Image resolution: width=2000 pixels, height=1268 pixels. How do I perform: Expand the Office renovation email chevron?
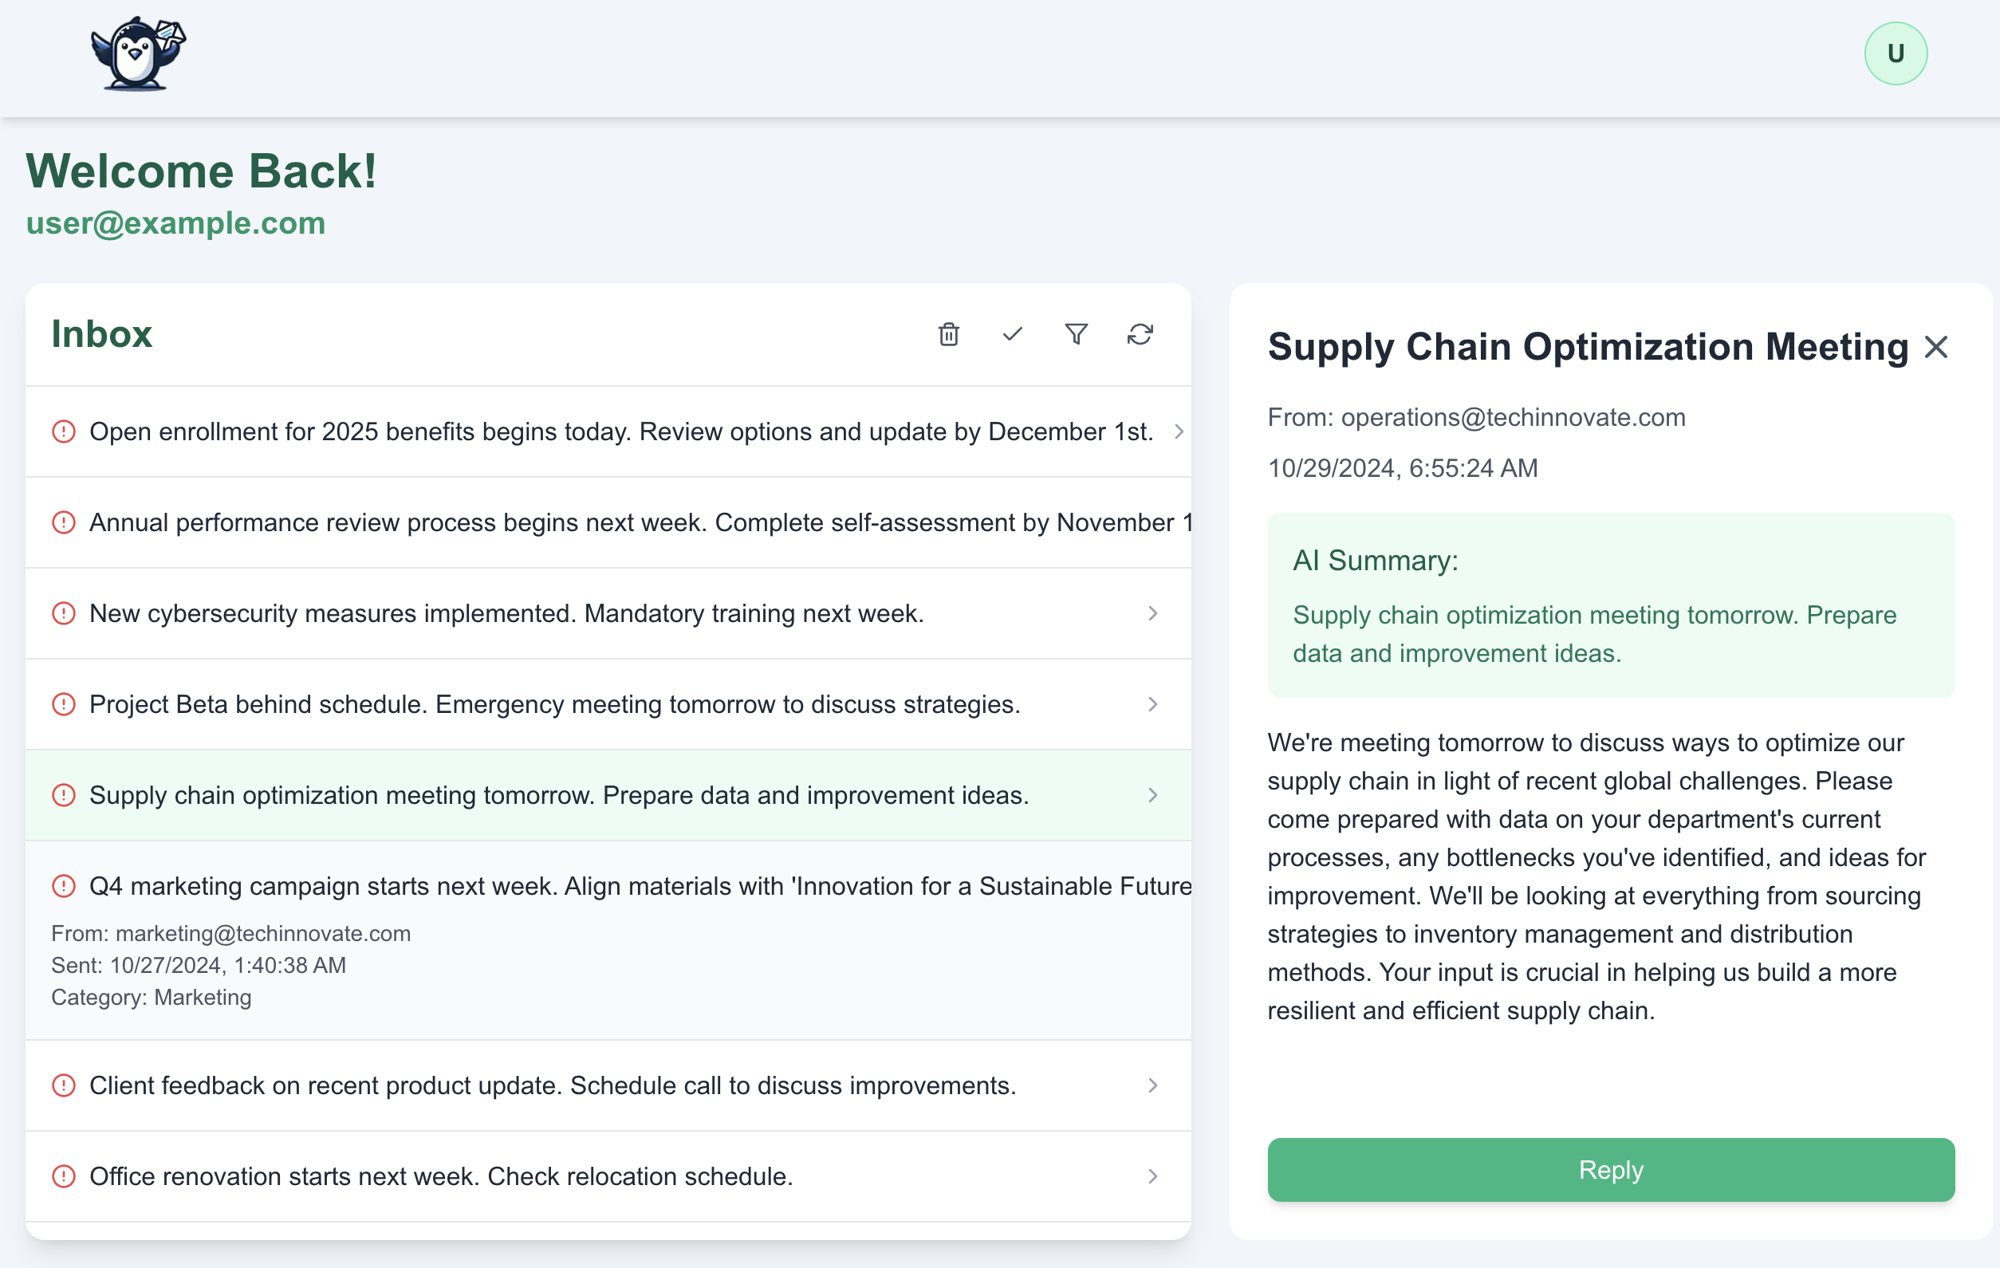[x=1152, y=1175]
